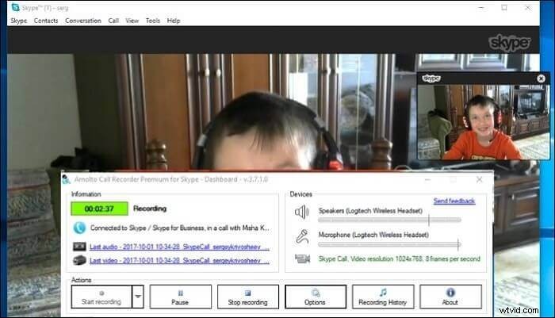Click 'Connected to Skype / Skype for Business' status text

pos(179,228)
